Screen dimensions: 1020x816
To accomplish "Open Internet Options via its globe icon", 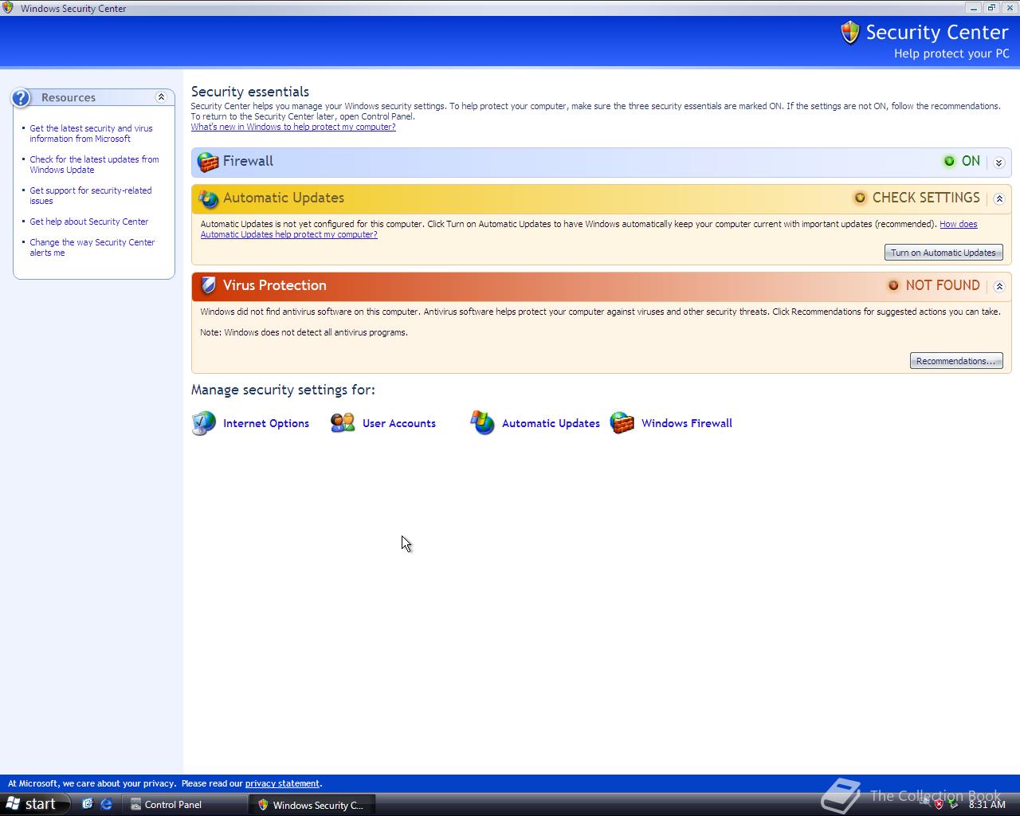I will coord(204,423).
